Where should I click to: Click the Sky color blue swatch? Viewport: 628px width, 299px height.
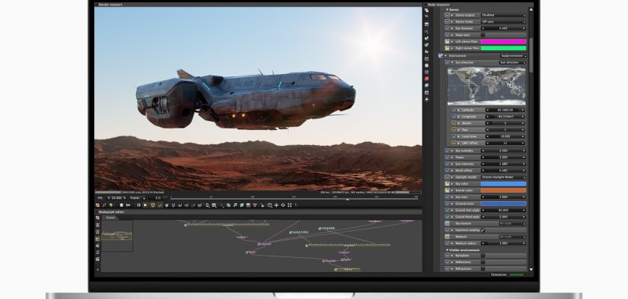(x=502, y=182)
